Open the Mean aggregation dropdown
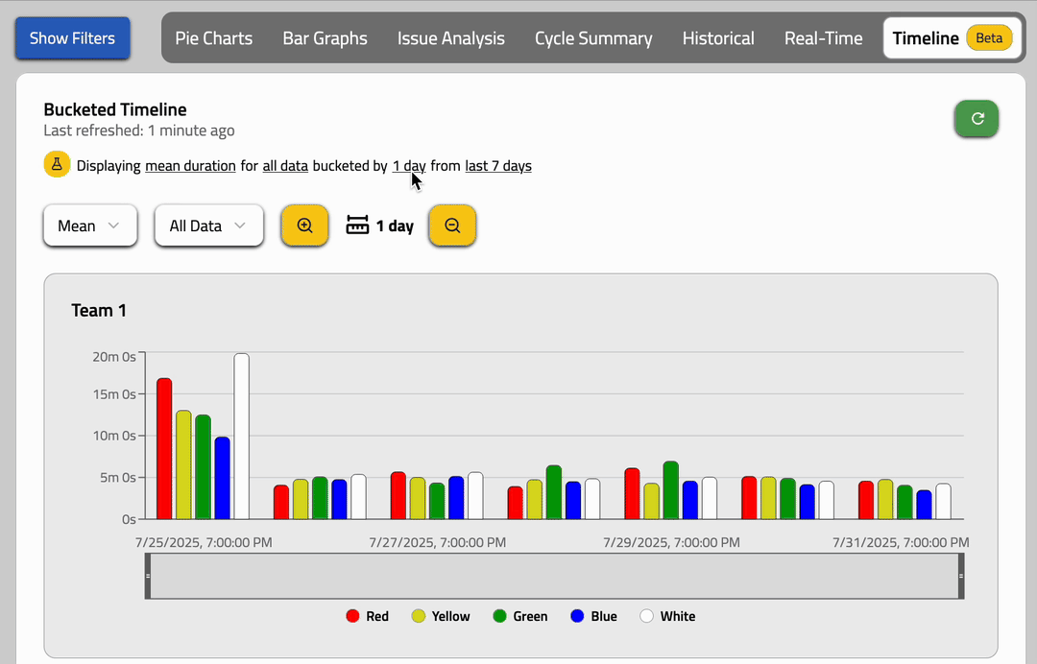Viewport: 1037px width, 664px height. pos(90,225)
